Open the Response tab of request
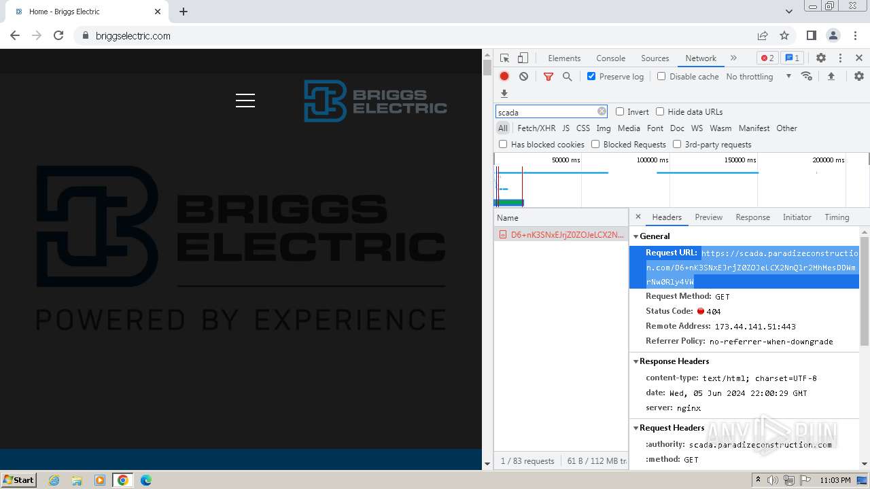The image size is (870, 489). 752,217
